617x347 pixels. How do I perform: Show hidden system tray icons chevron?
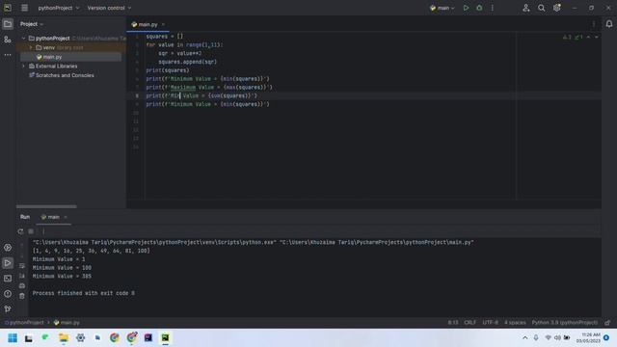(x=524, y=338)
